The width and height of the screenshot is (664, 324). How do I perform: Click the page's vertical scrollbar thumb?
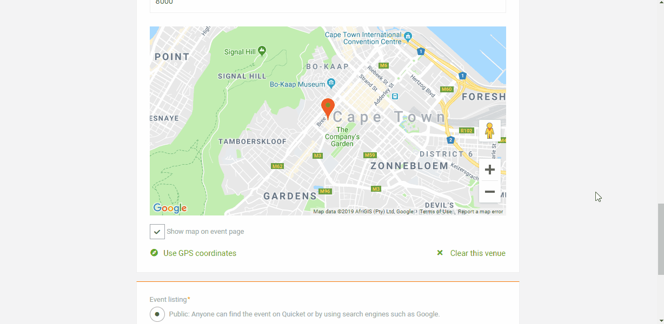pyautogui.click(x=660, y=239)
